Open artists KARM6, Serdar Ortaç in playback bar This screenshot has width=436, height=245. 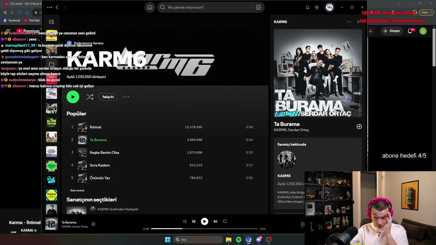pos(75,227)
